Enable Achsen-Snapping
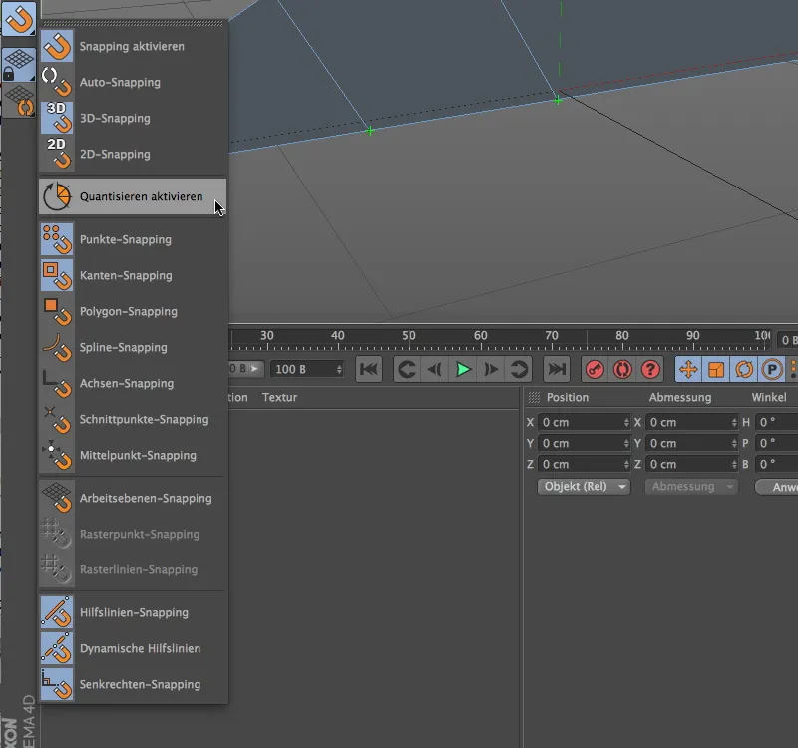 pyautogui.click(x=133, y=383)
